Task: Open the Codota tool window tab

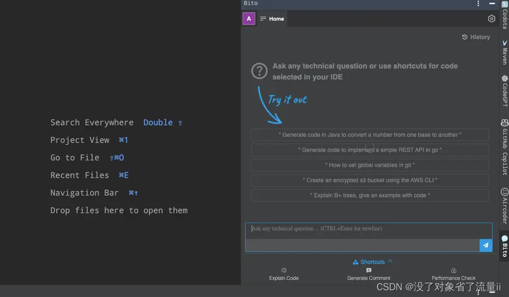Action: [x=504, y=15]
